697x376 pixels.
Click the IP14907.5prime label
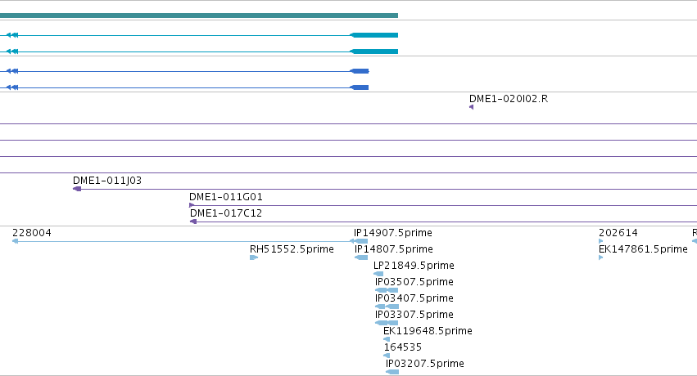393,233
